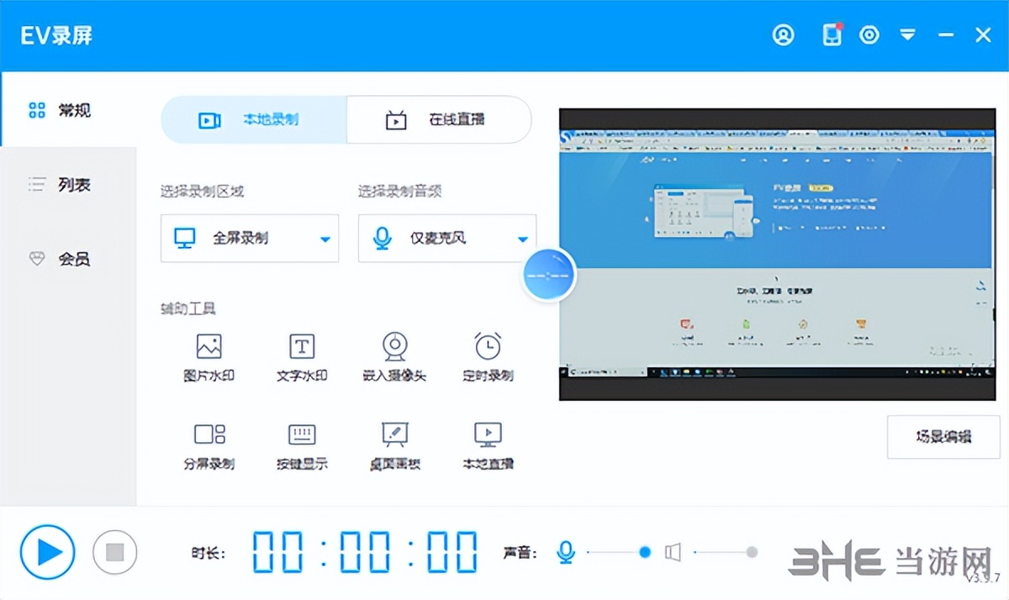Open the 文字水印 text watermark tool
1009x600 pixels.
click(x=300, y=357)
